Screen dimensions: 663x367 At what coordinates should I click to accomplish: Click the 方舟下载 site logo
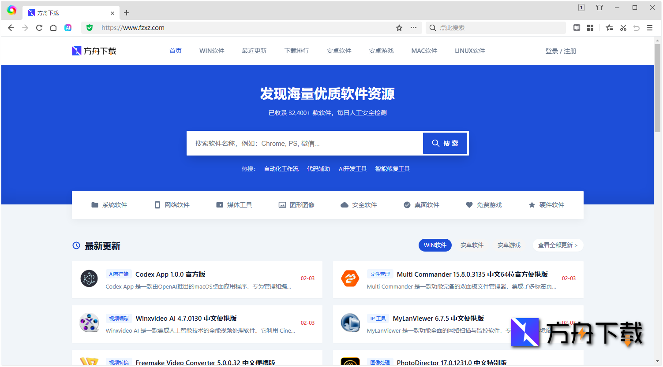coord(94,50)
